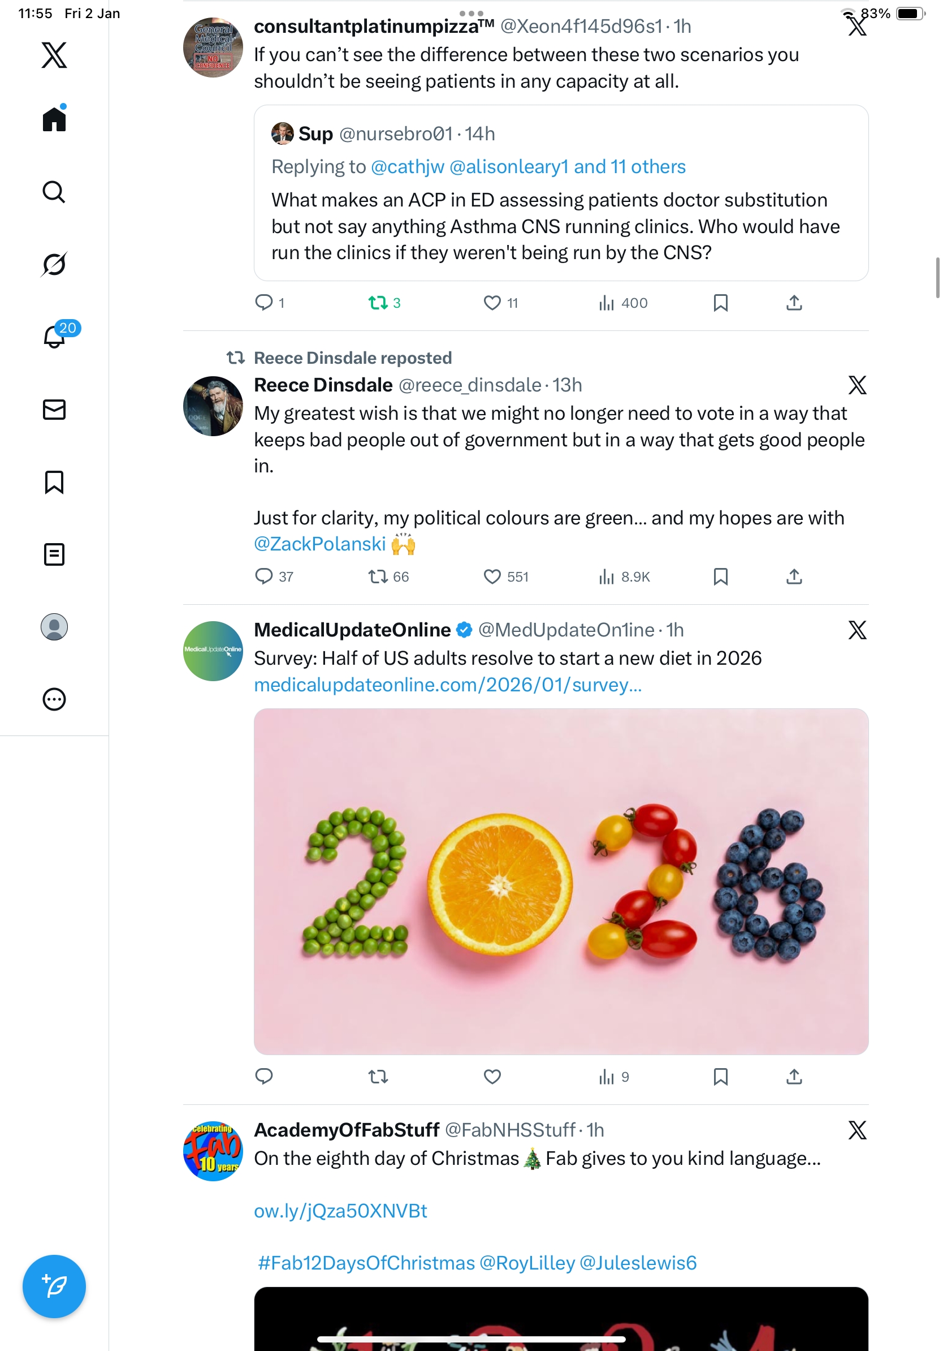
Task: Open the Lists icon in sidebar
Action: (54, 554)
